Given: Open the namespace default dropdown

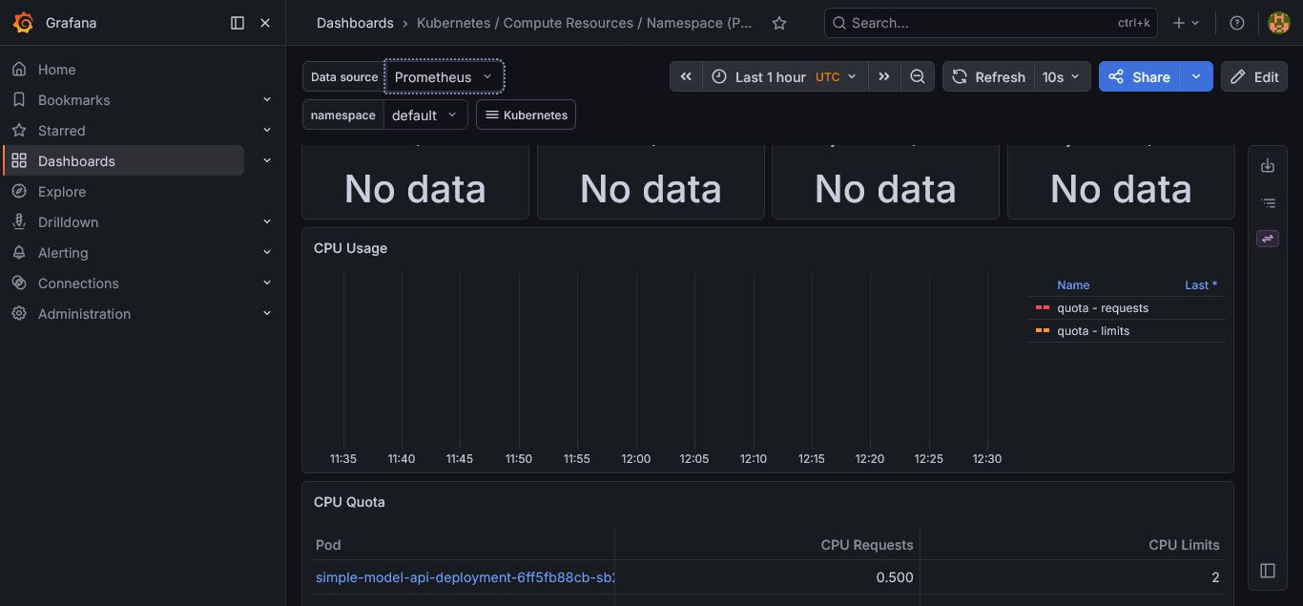Looking at the screenshot, I should click(425, 115).
